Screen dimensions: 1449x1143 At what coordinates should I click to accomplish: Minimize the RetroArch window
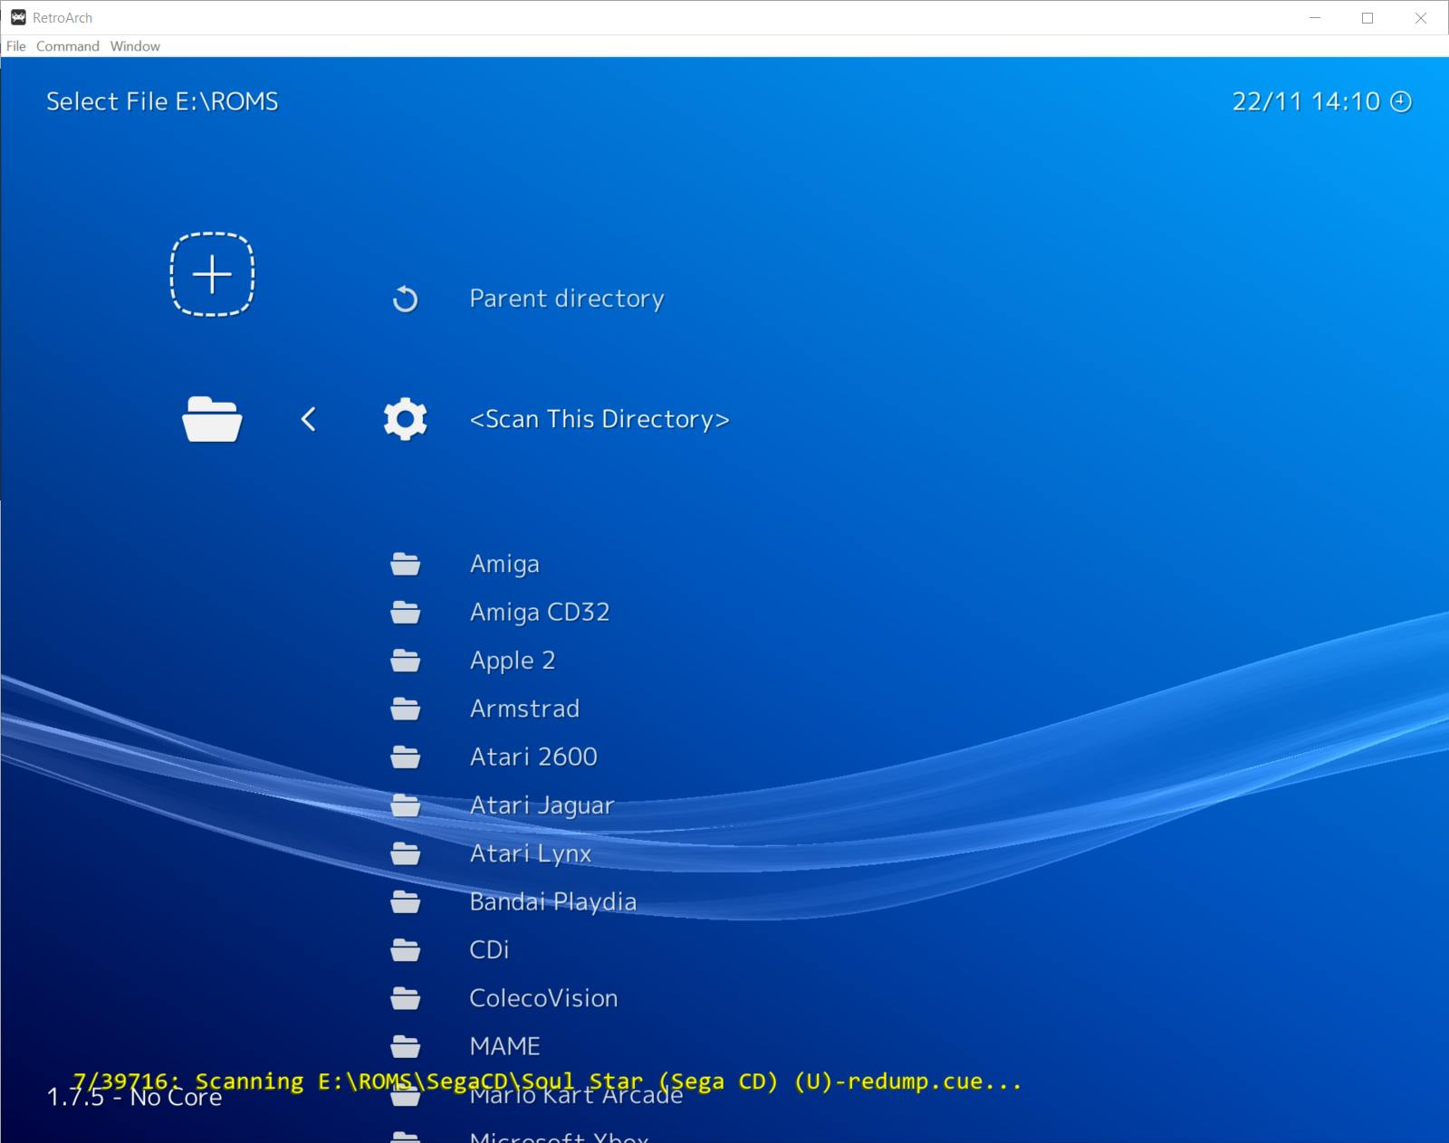[x=1315, y=18]
